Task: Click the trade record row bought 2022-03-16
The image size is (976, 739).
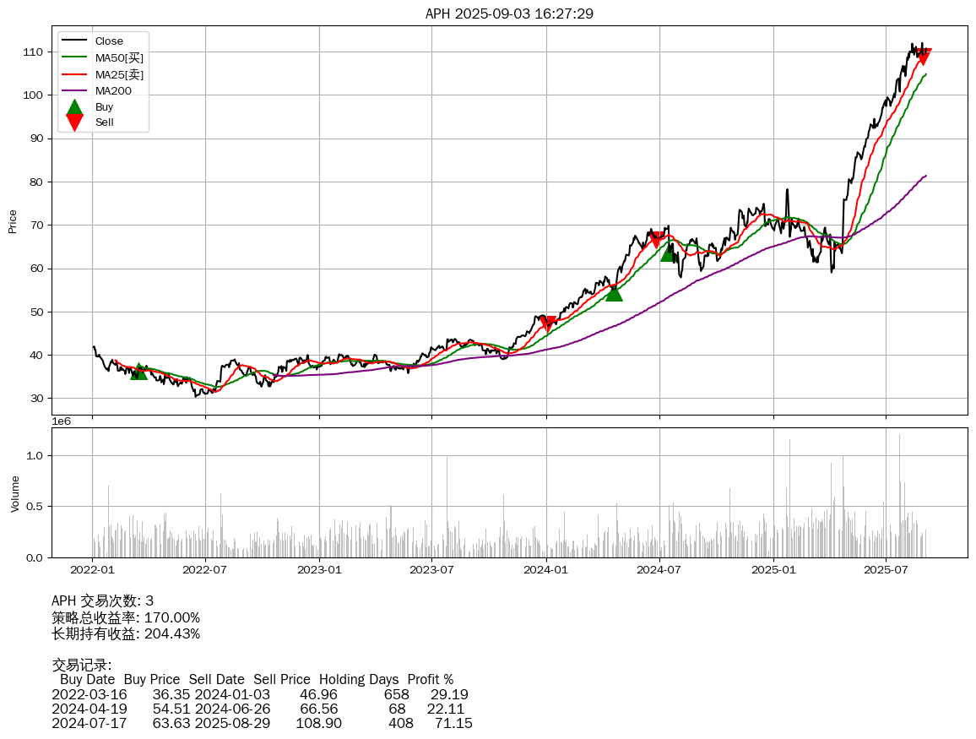Action: tap(260, 694)
